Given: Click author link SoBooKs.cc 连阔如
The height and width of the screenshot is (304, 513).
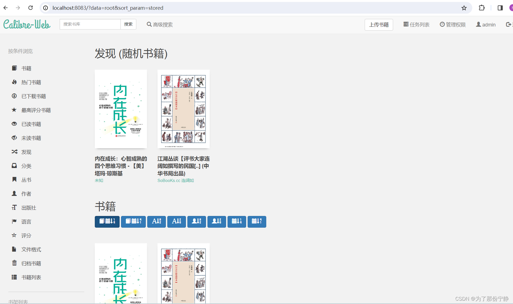Looking at the screenshot, I should [176, 180].
